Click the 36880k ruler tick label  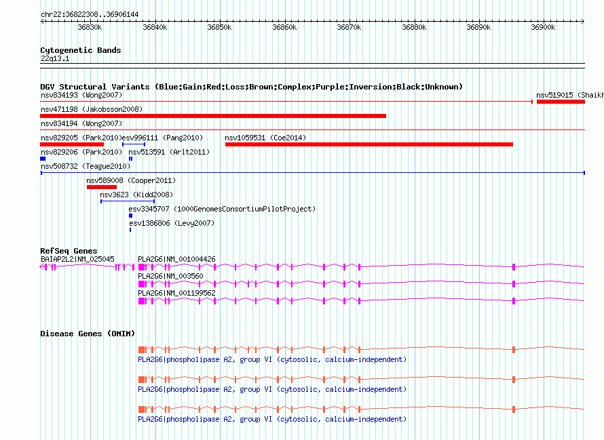coord(414,27)
